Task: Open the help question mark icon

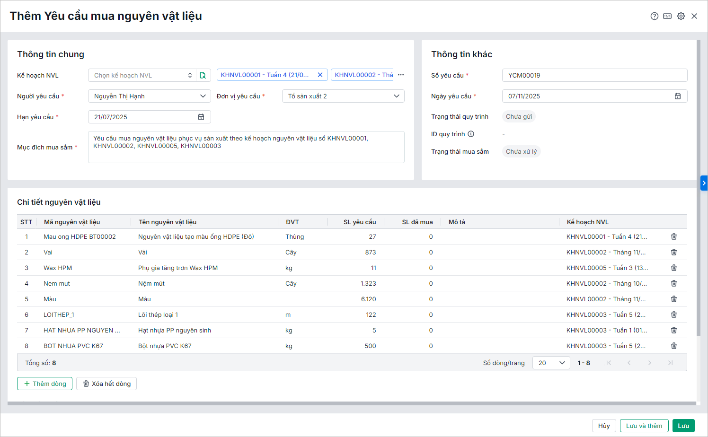Action: coord(654,16)
